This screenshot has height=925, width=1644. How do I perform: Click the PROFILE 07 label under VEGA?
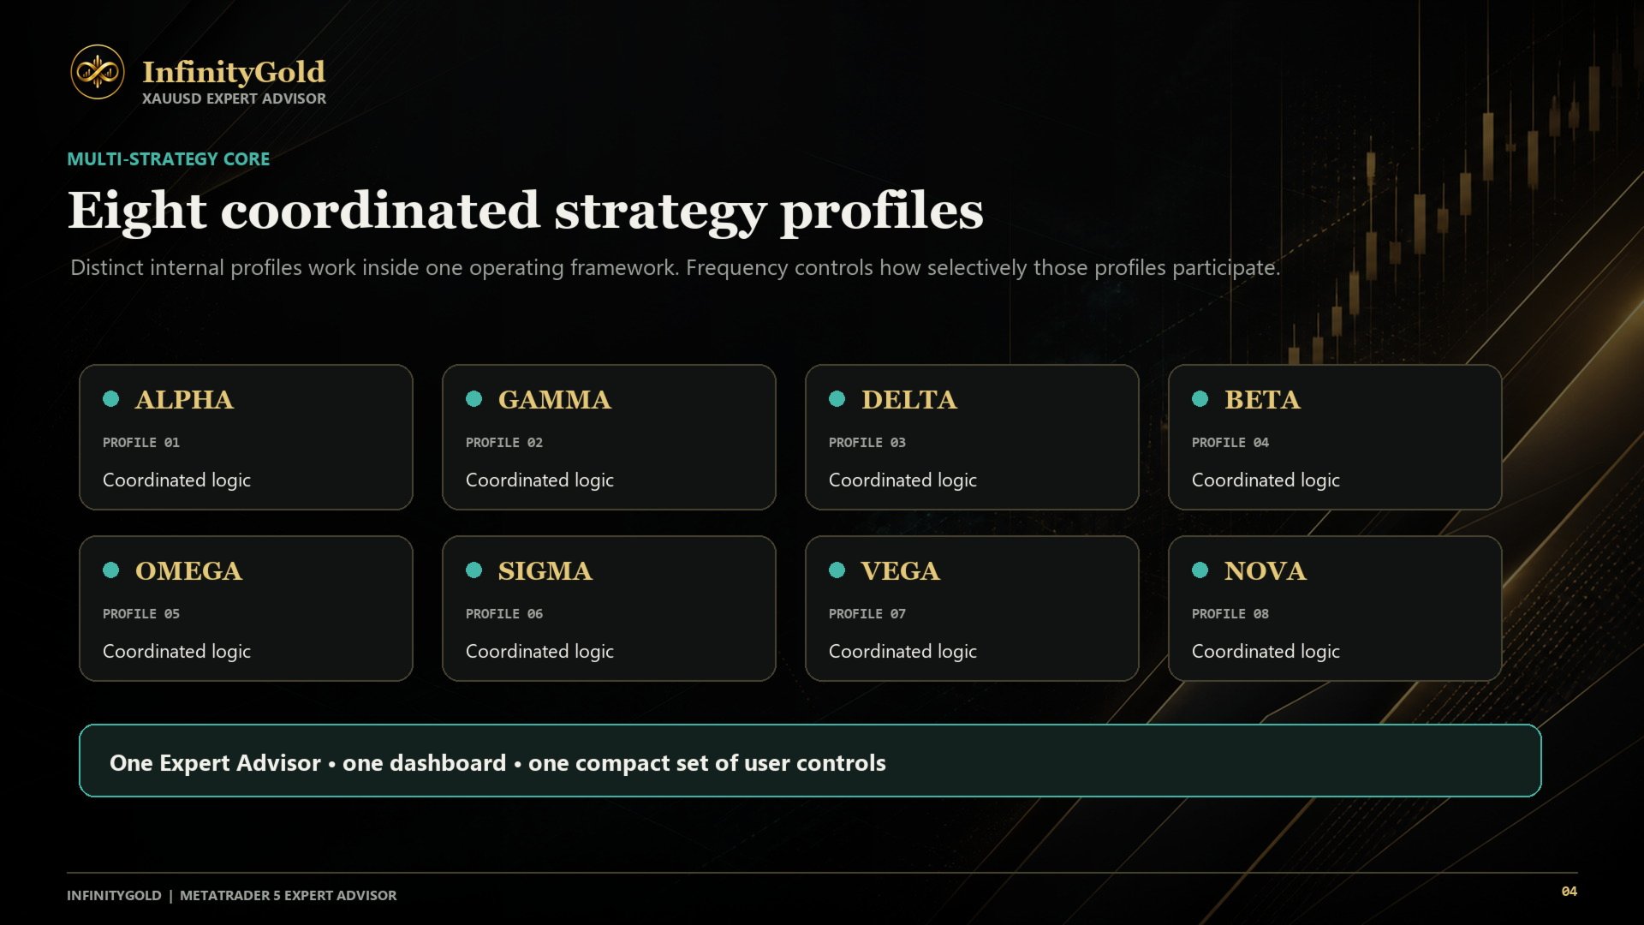[x=867, y=614]
